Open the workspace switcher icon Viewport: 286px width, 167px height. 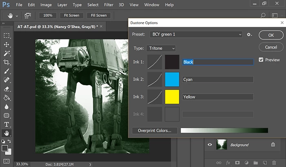[275, 16]
